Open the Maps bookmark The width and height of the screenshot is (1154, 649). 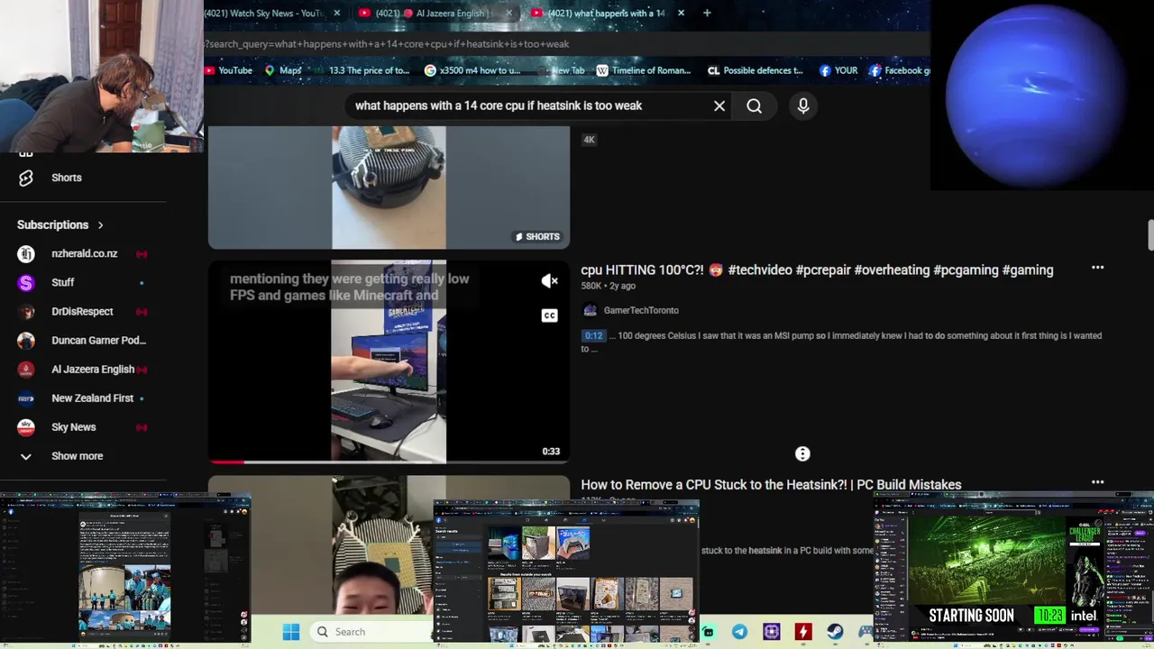(x=283, y=70)
